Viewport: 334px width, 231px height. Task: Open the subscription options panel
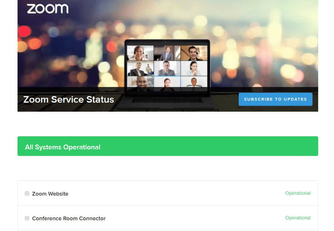coord(275,99)
